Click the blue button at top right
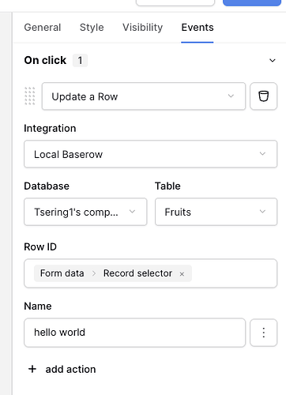Viewport: 286px width, 395px height. 252,2
